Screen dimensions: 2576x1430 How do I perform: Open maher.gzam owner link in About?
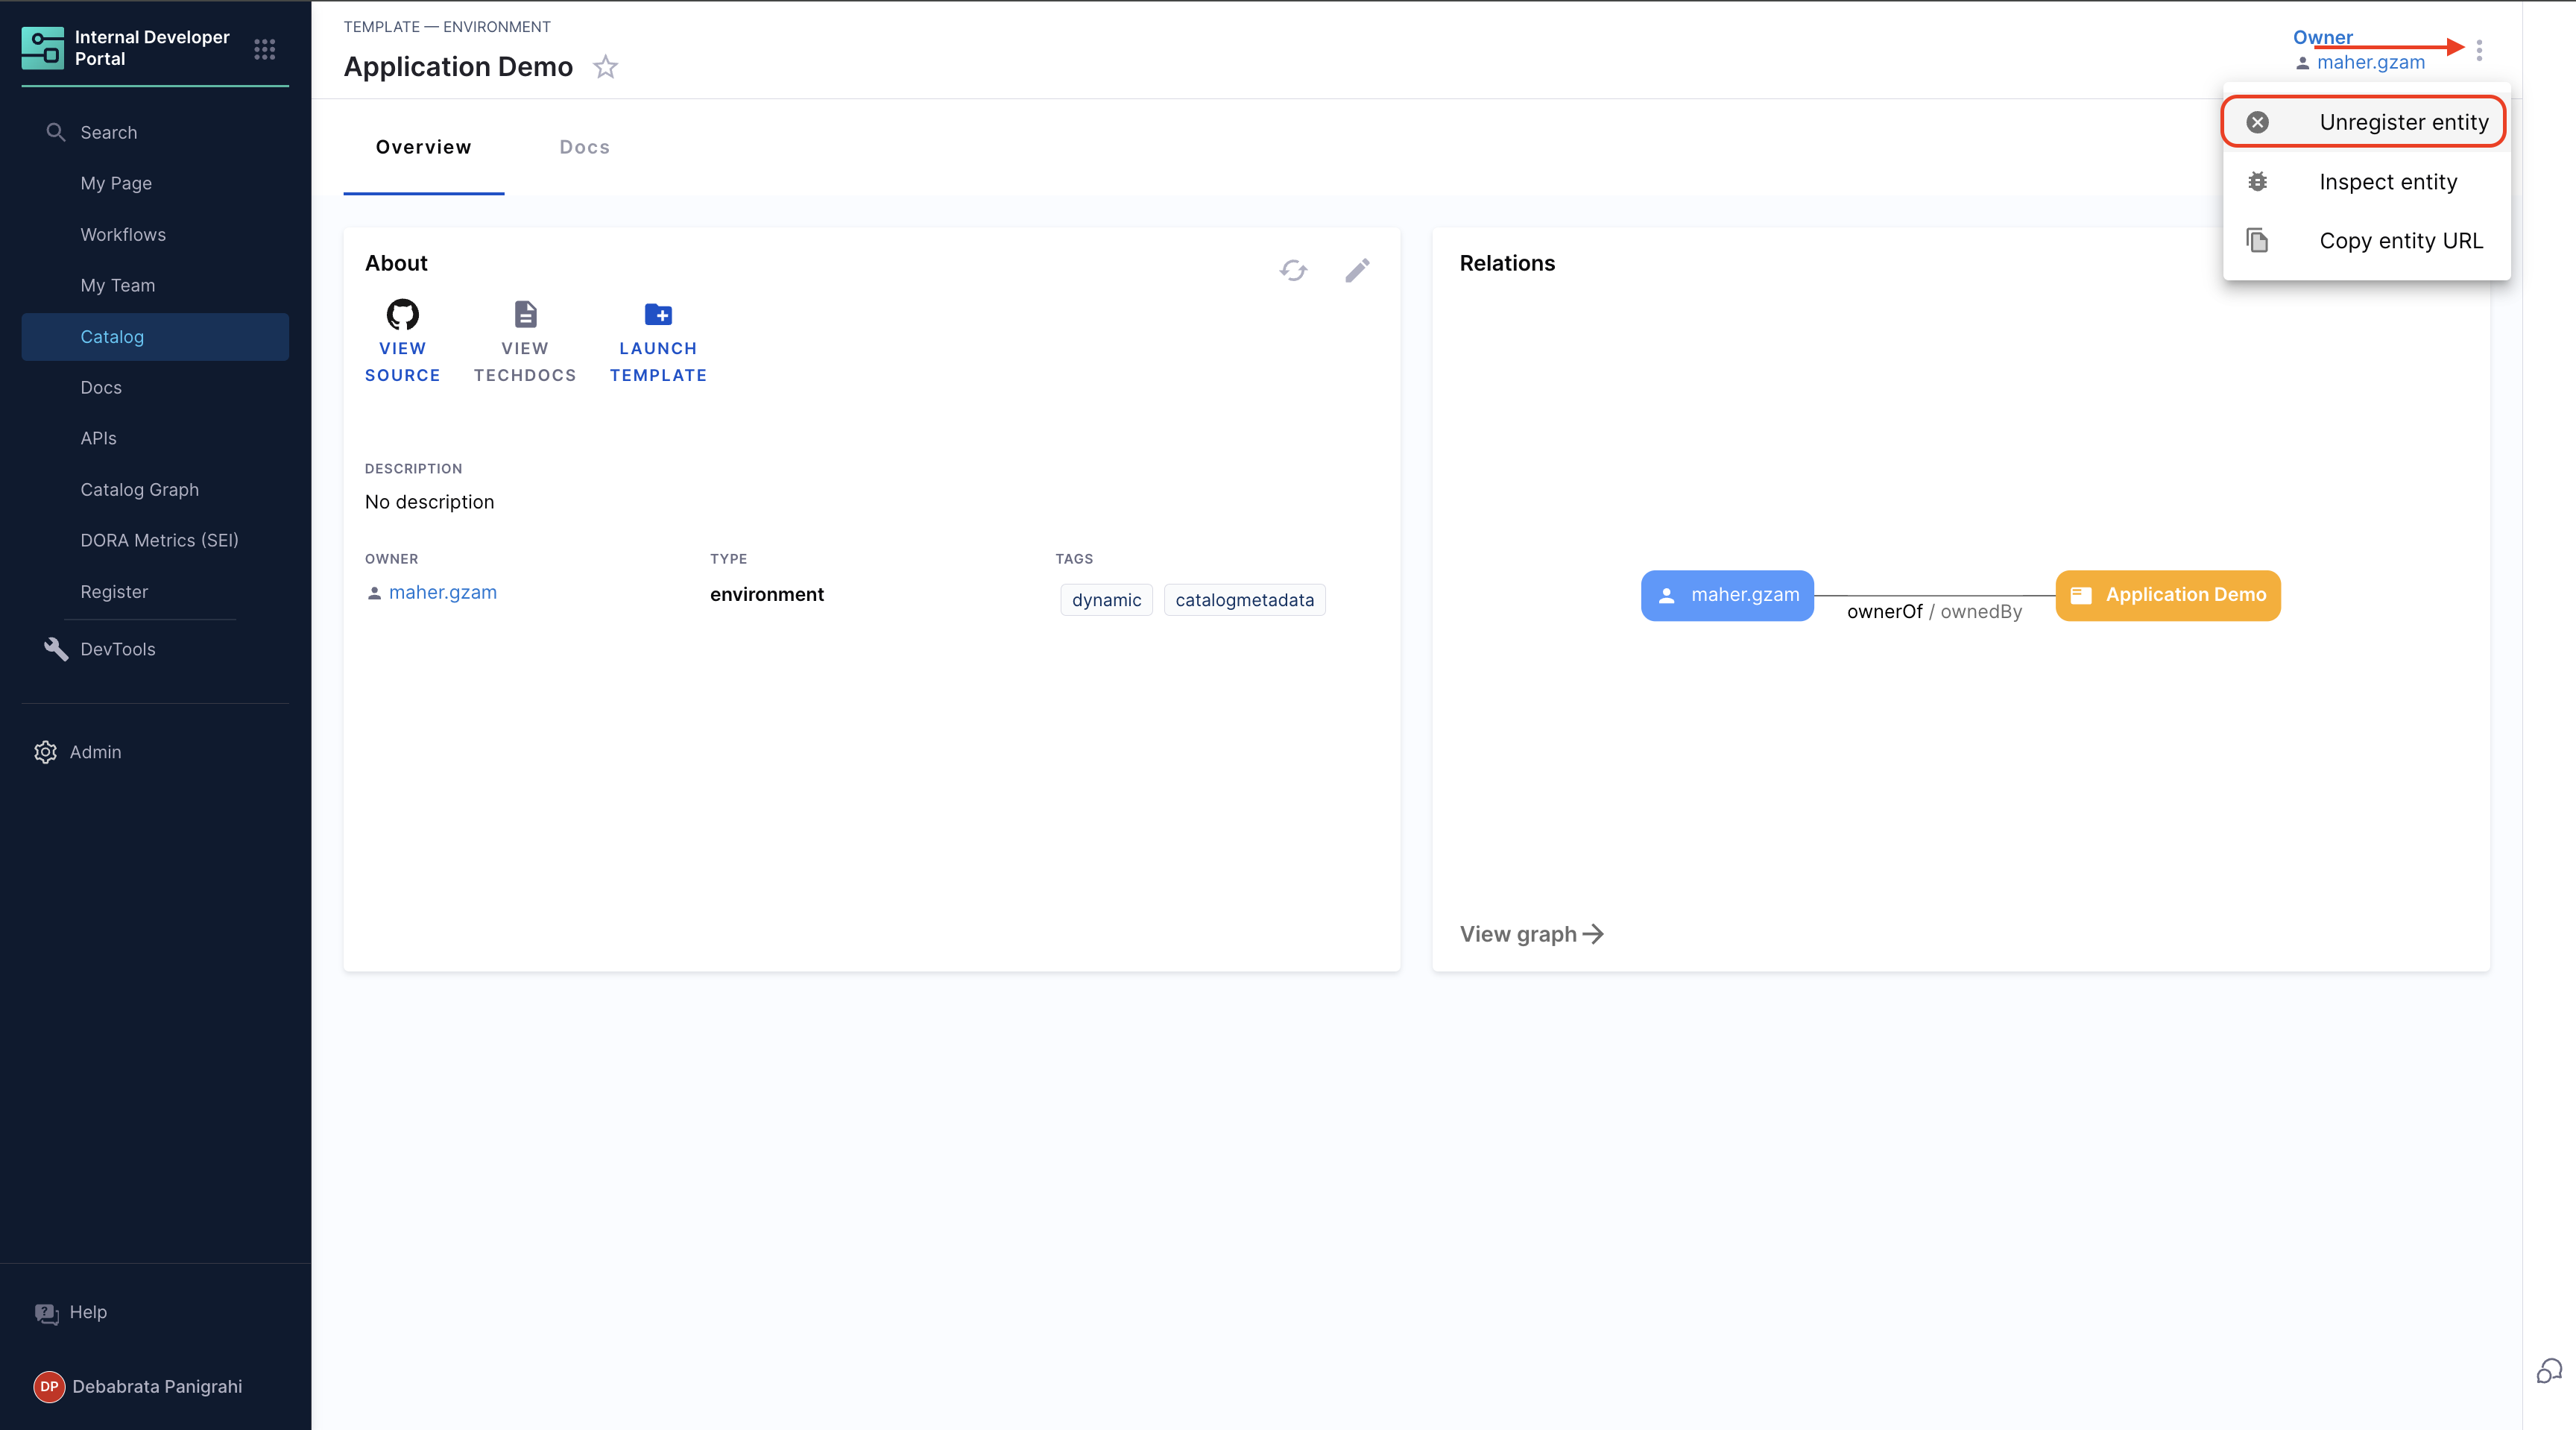442,592
